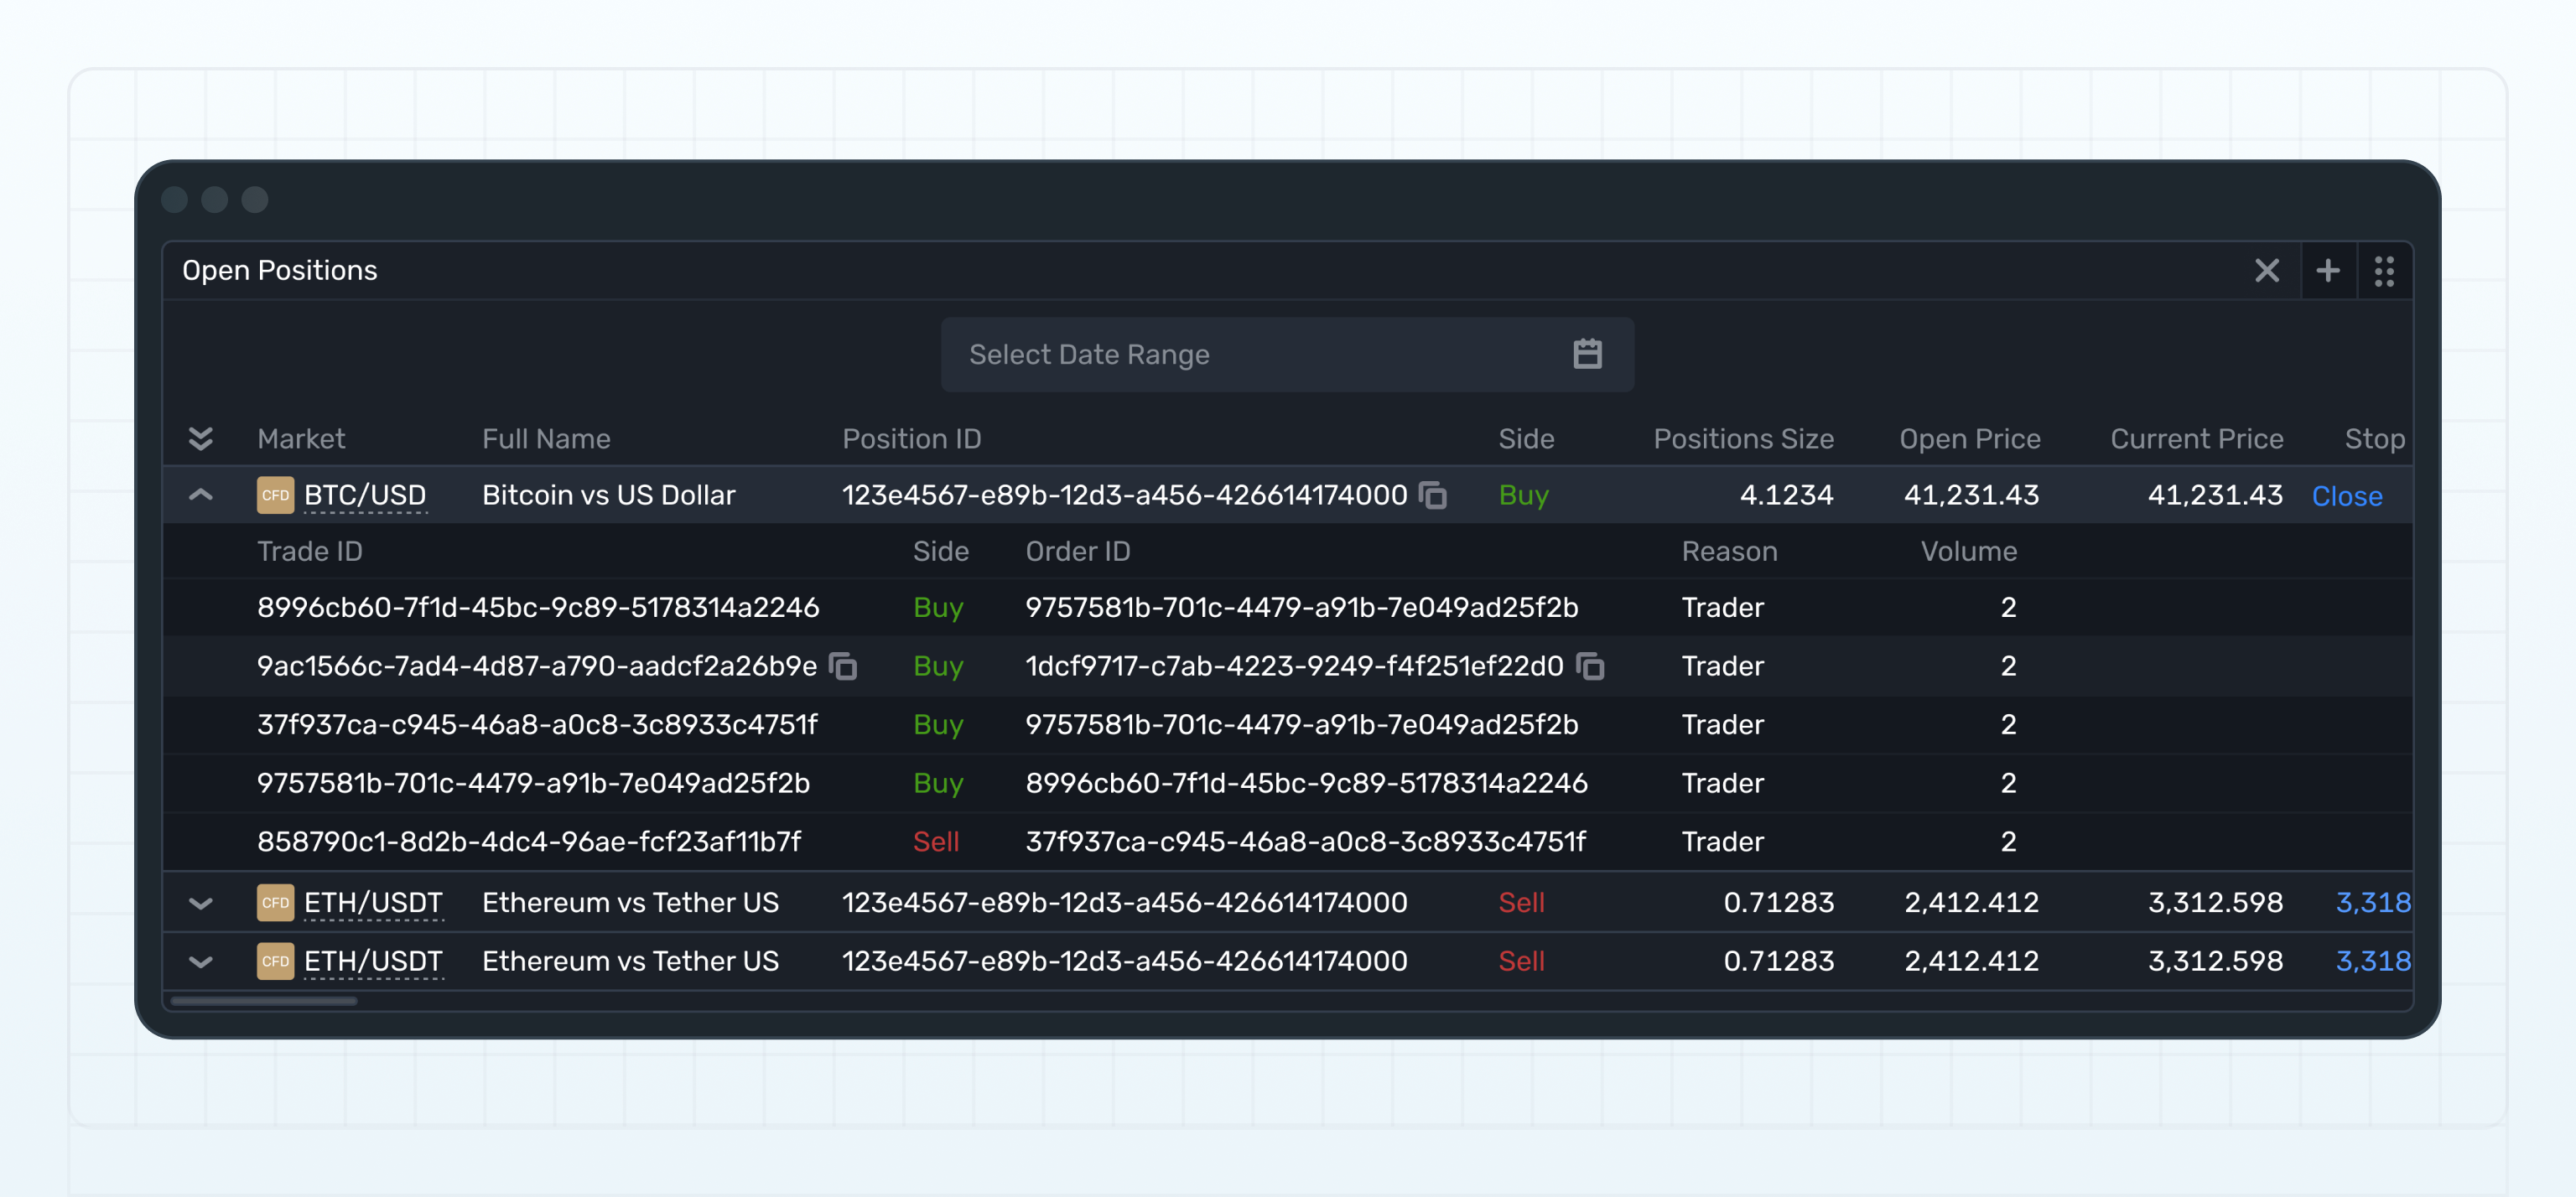Screen dimensions: 2576x1197
Task: Click the CFD badge on last ETH/USDT row
Action: (x=275, y=962)
